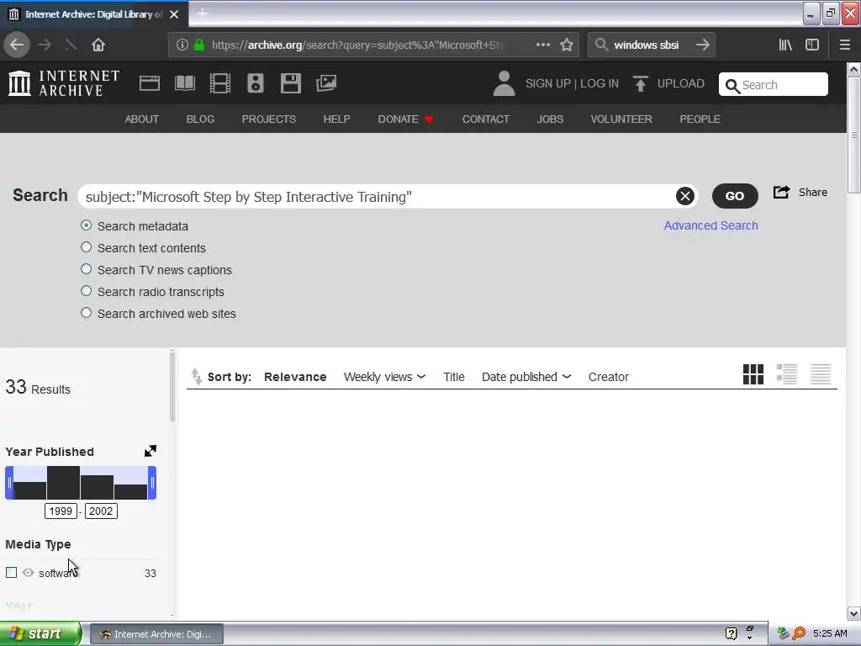
Task: Open Advanced Search link
Action: point(710,225)
